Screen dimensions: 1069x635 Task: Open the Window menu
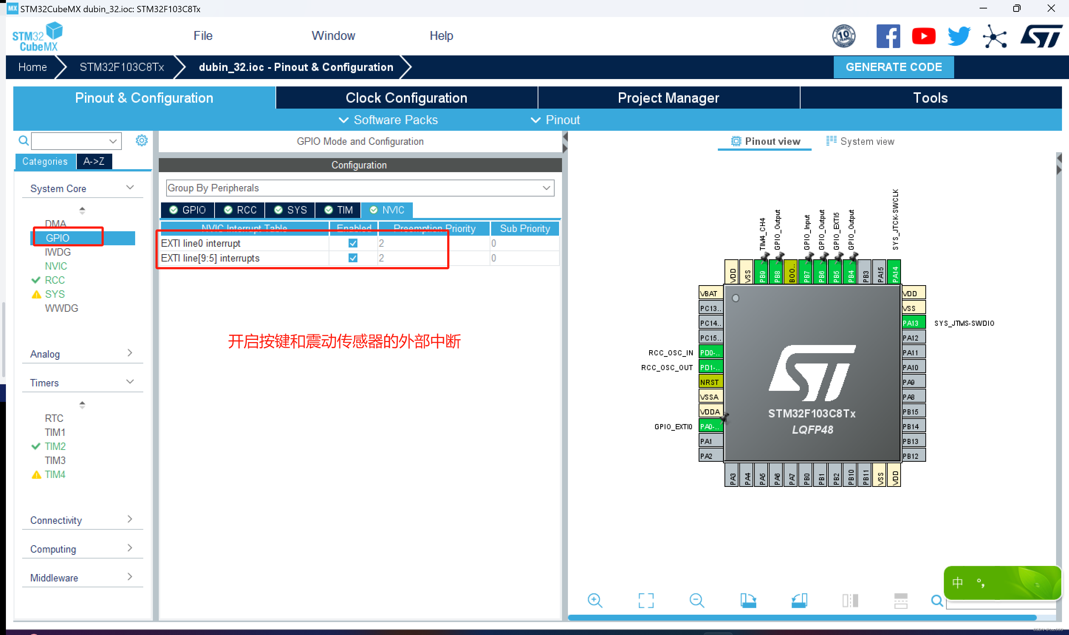click(333, 35)
